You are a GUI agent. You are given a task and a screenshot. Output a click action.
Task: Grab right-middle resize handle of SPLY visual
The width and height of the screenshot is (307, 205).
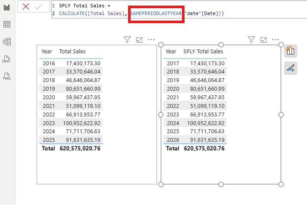[x=281, y=115]
